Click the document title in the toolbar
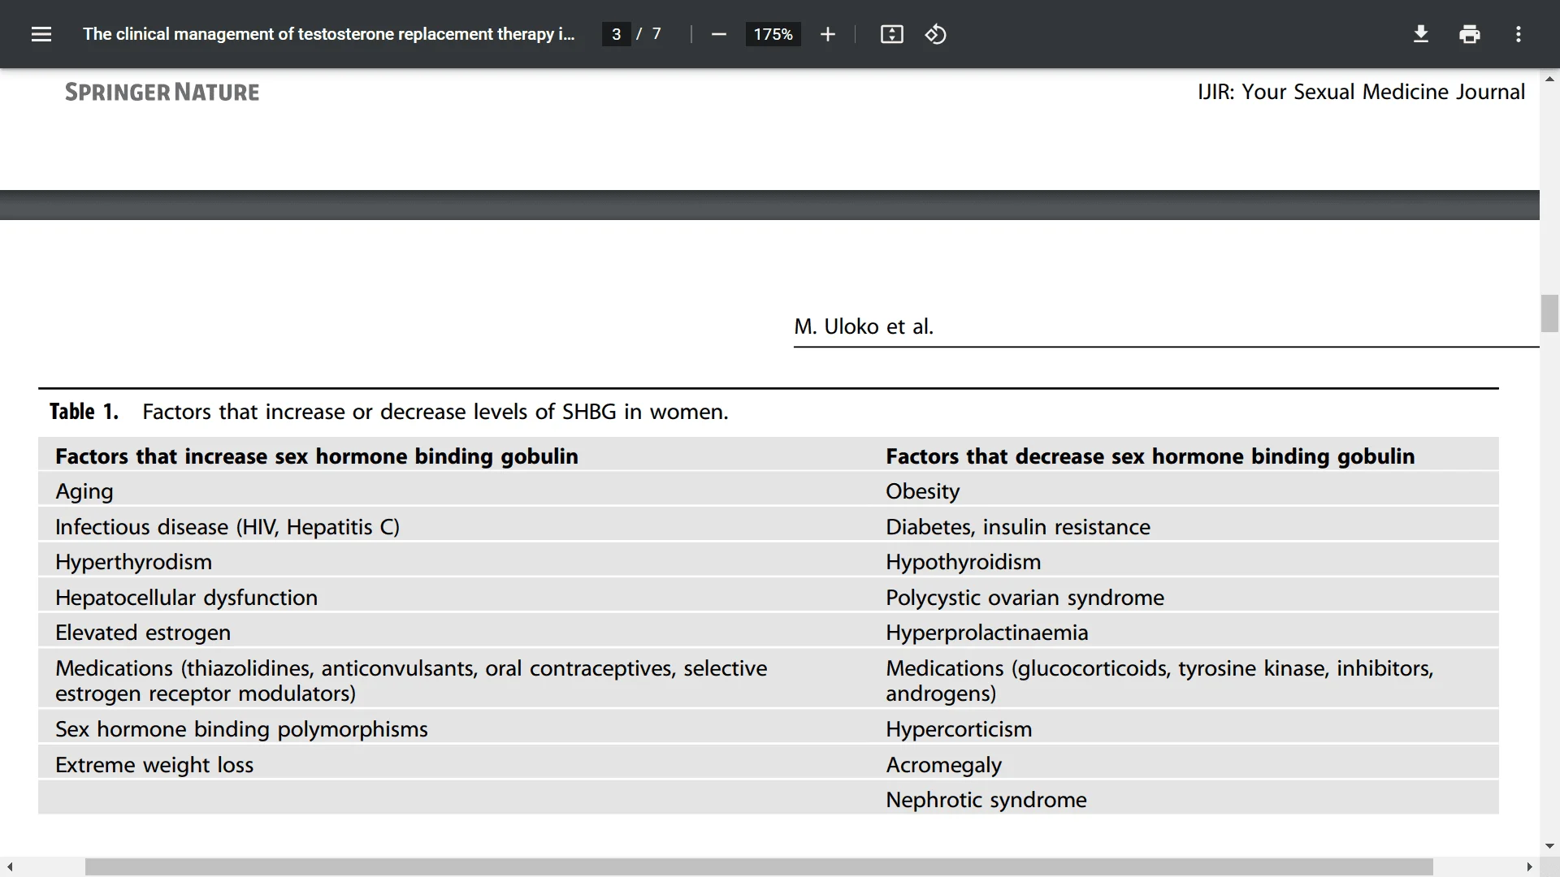 (328, 34)
